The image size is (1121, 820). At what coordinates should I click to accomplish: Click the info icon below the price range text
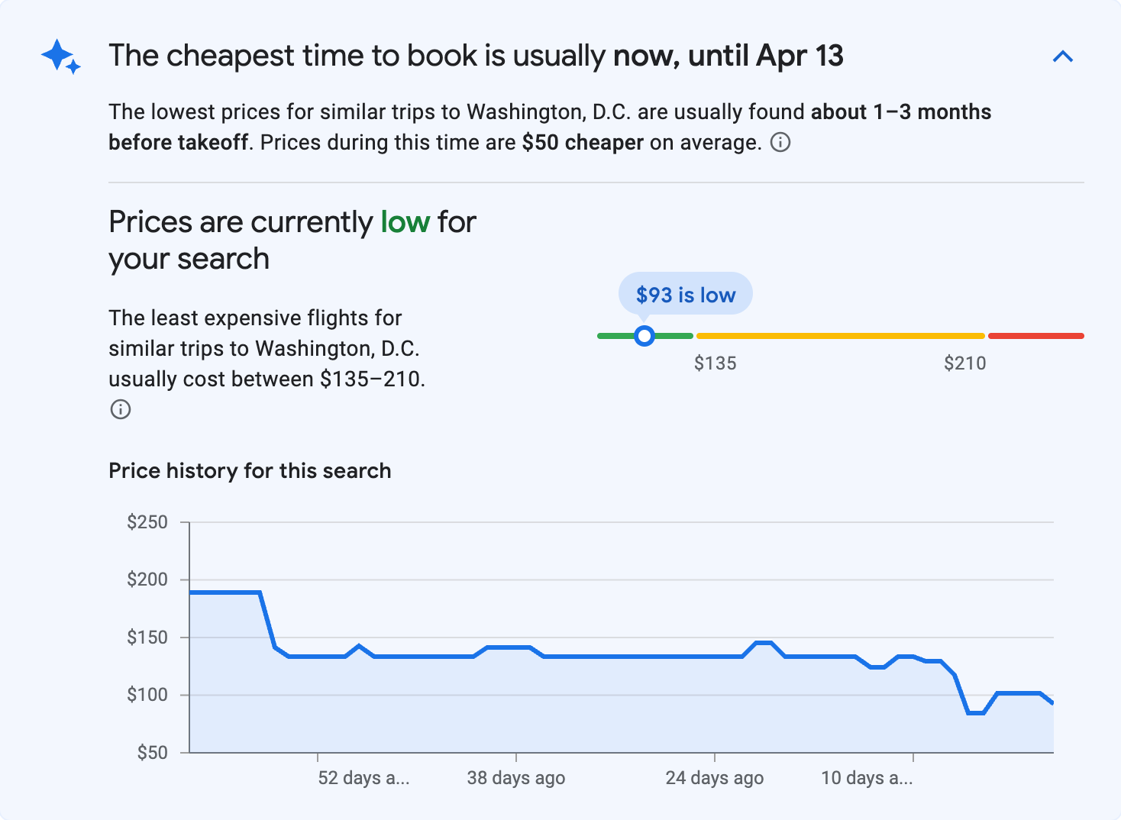(x=120, y=409)
